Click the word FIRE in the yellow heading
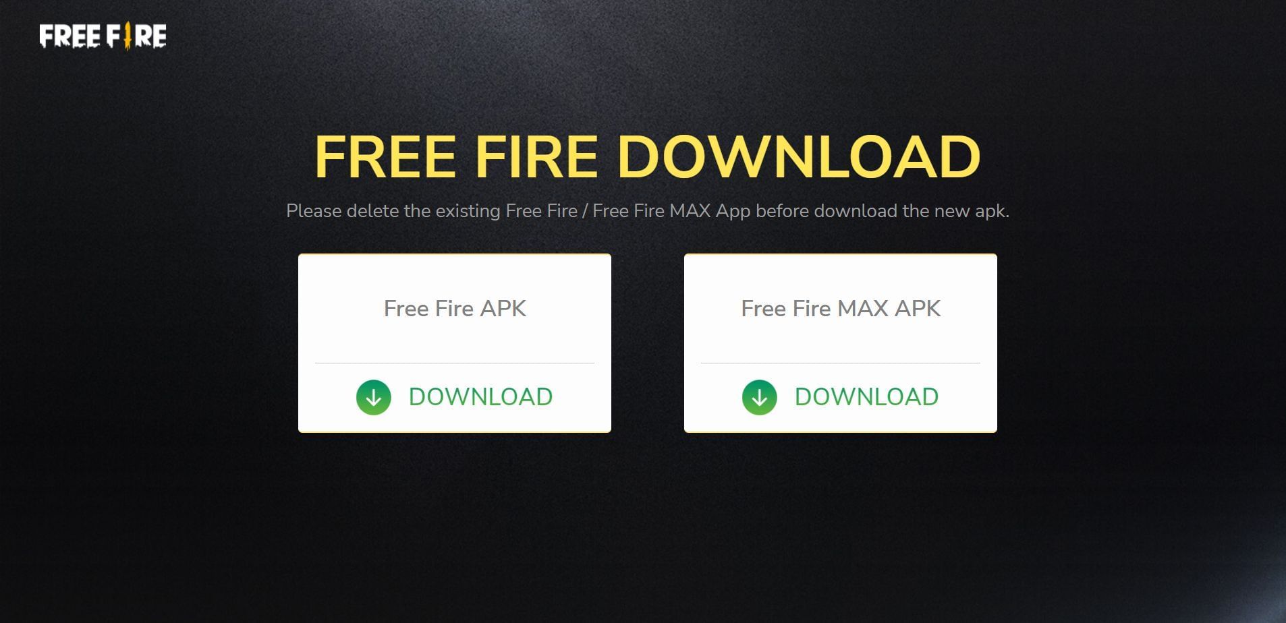1286x623 pixels. 536,157
